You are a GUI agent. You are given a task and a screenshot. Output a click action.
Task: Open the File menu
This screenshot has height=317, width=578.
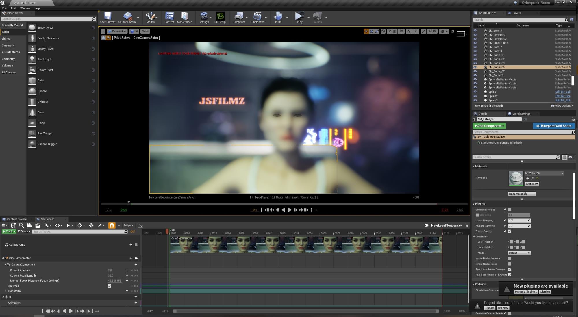coord(4,8)
